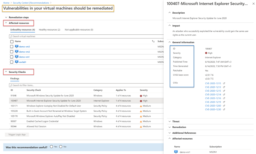256x154 pixels.
Task: Select all virtual machines via Name header checkbox
Action: click(x=12, y=42)
